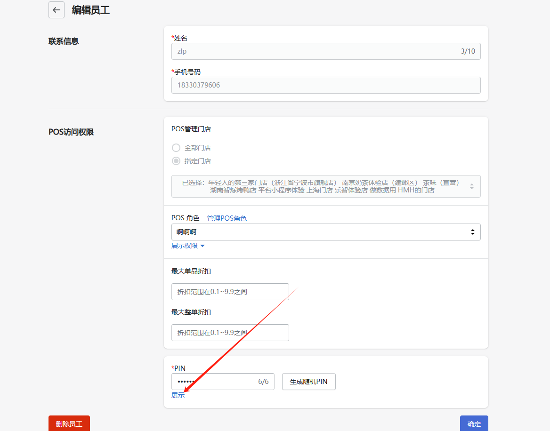Open the 管理POS角色 link

(226, 218)
